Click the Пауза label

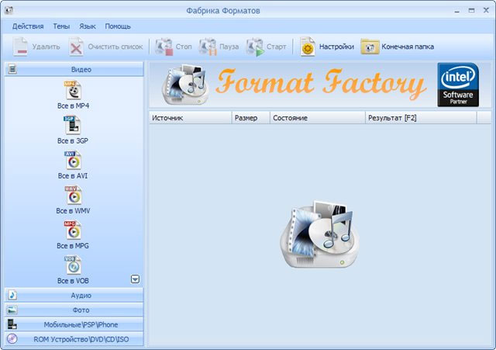[x=229, y=47]
